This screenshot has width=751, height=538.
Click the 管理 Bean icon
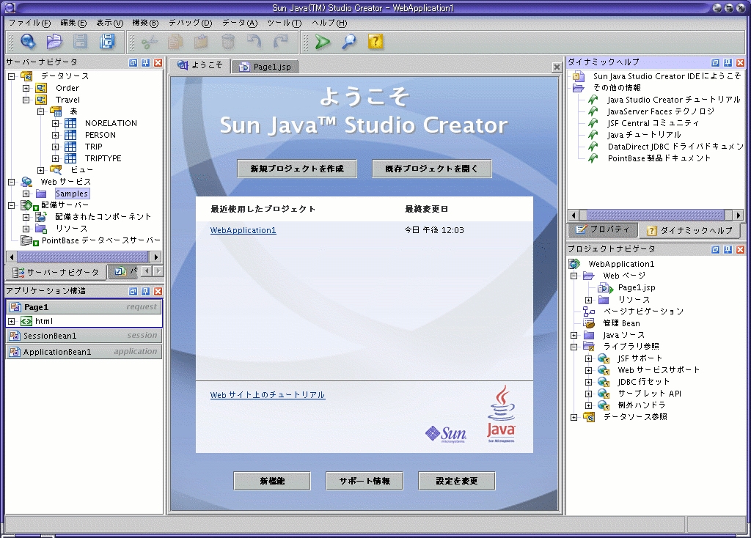click(589, 323)
